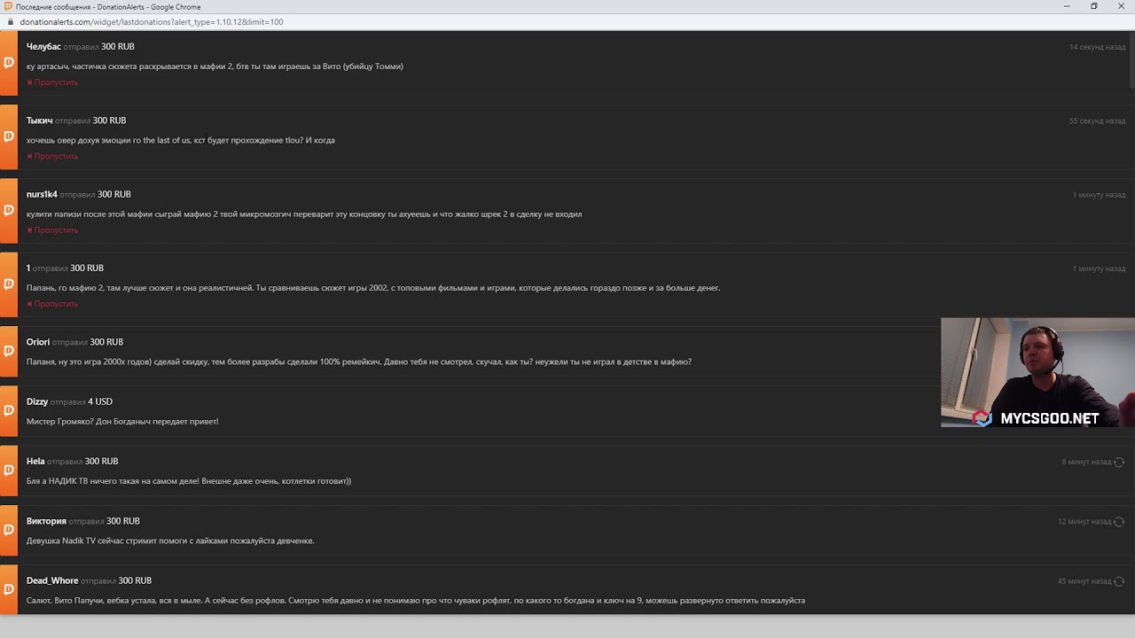Click the orange DonationAlerts icon beside Челубас
The image size is (1135, 638).
tap(9, 63)
